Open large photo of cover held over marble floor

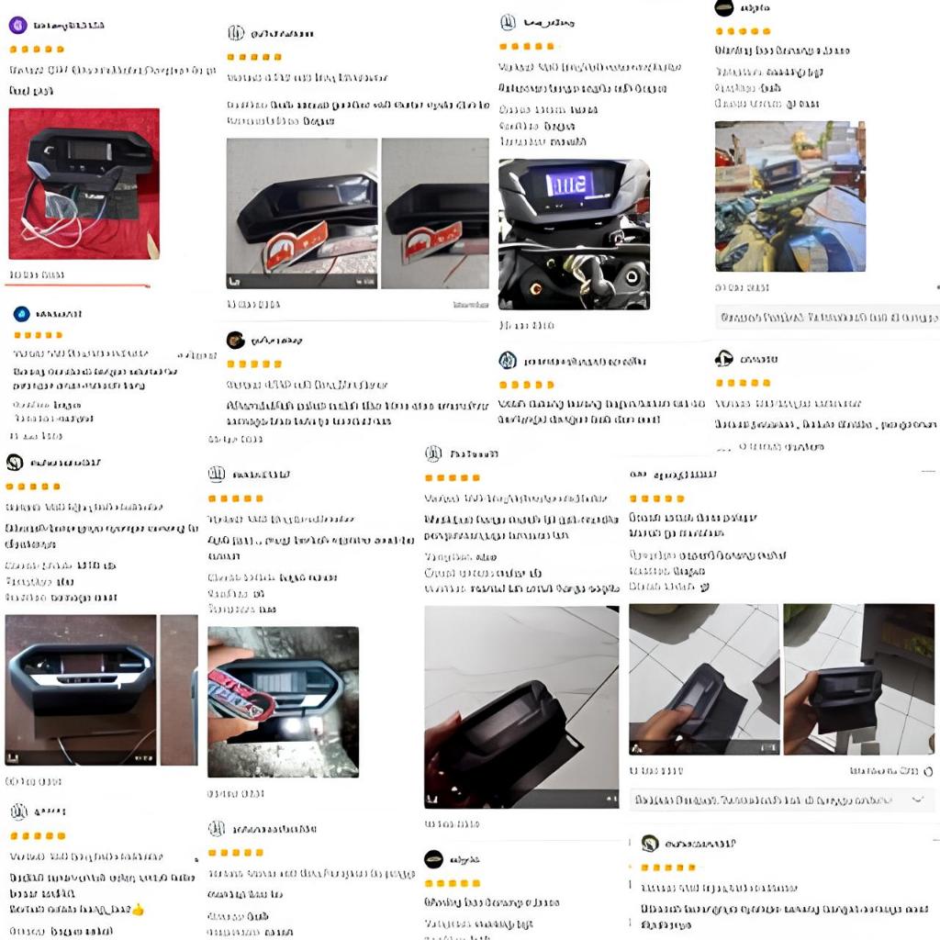(x=521, y=707)
